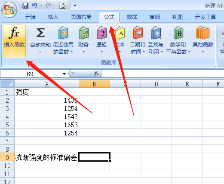Customize the Quick Access Toolbar dropdown
The width and height of the screenshot is (224, 184).
point(75,6)
